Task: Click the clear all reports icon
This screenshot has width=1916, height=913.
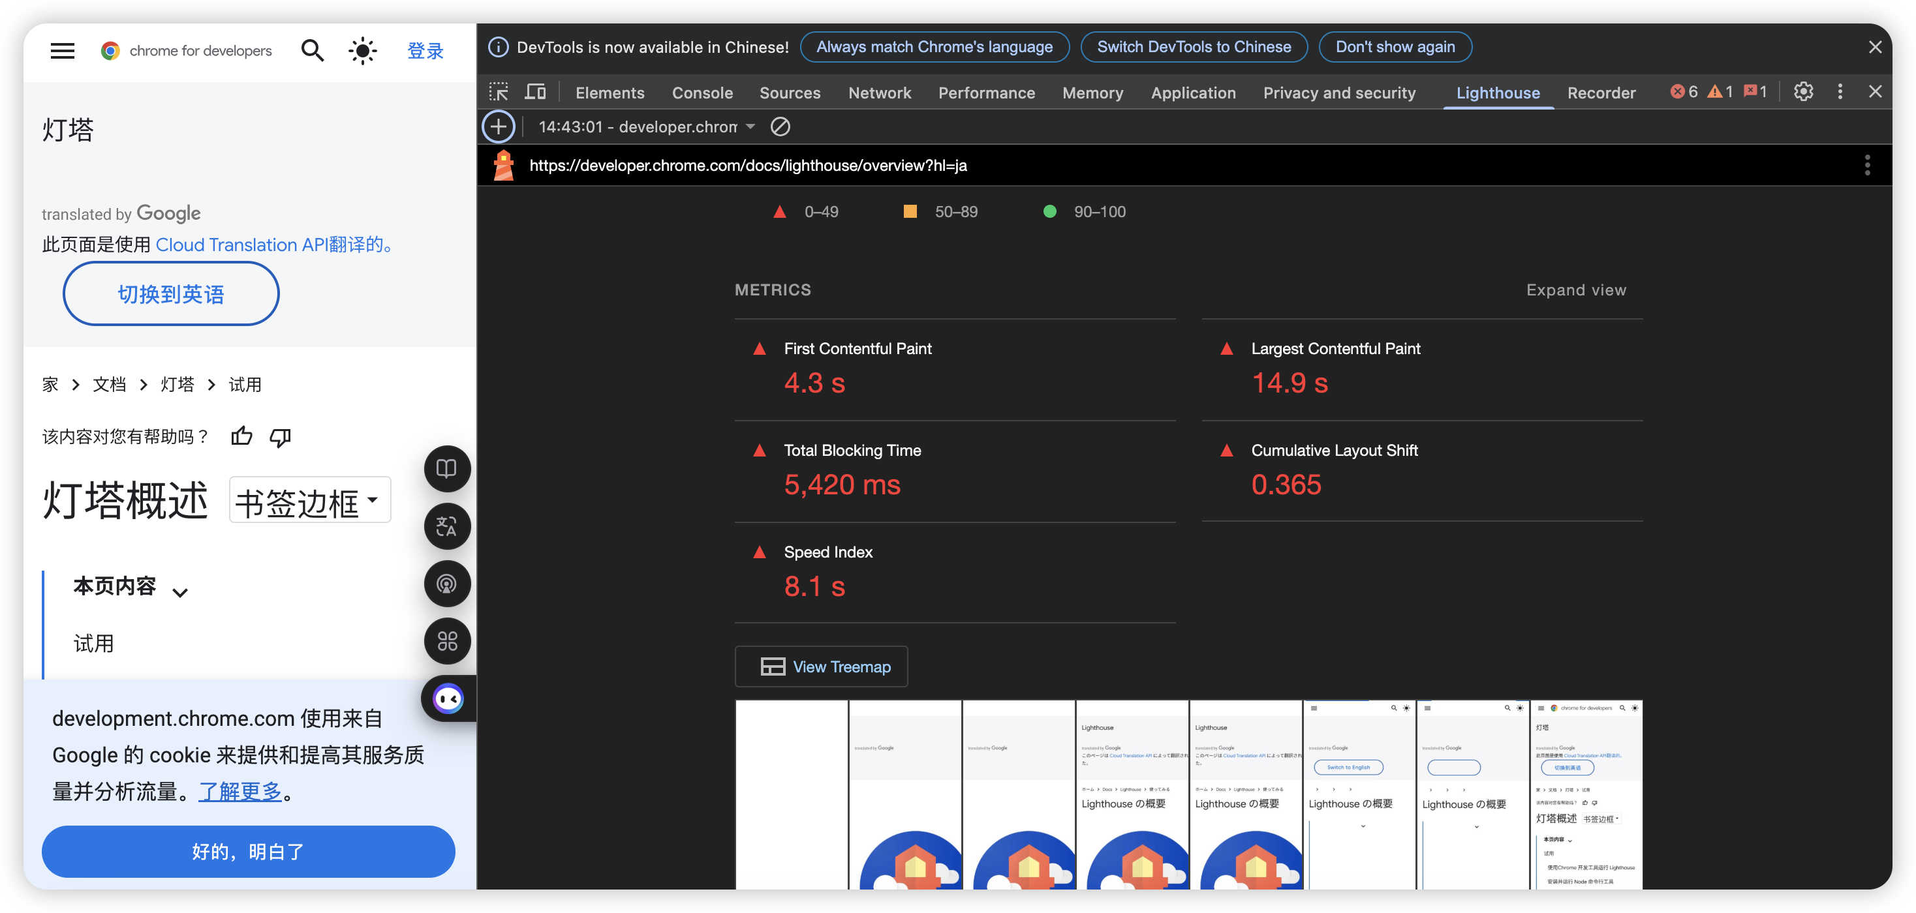Action: 780,127
